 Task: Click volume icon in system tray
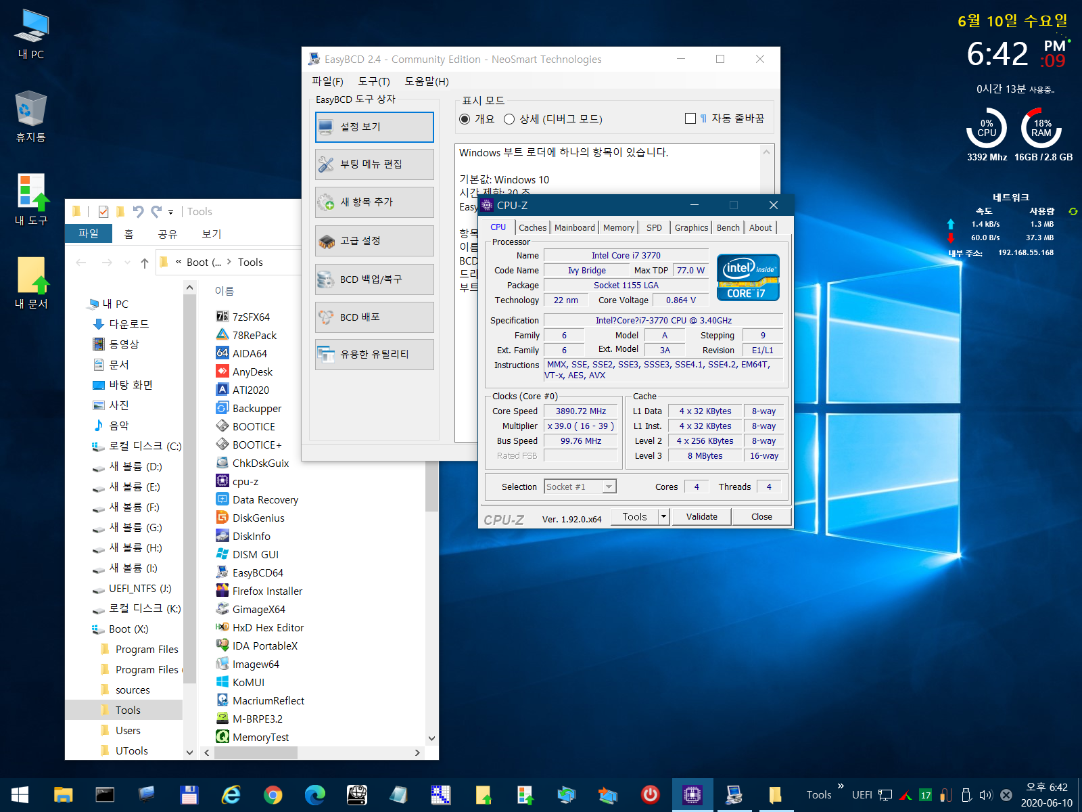click(986, 795)
